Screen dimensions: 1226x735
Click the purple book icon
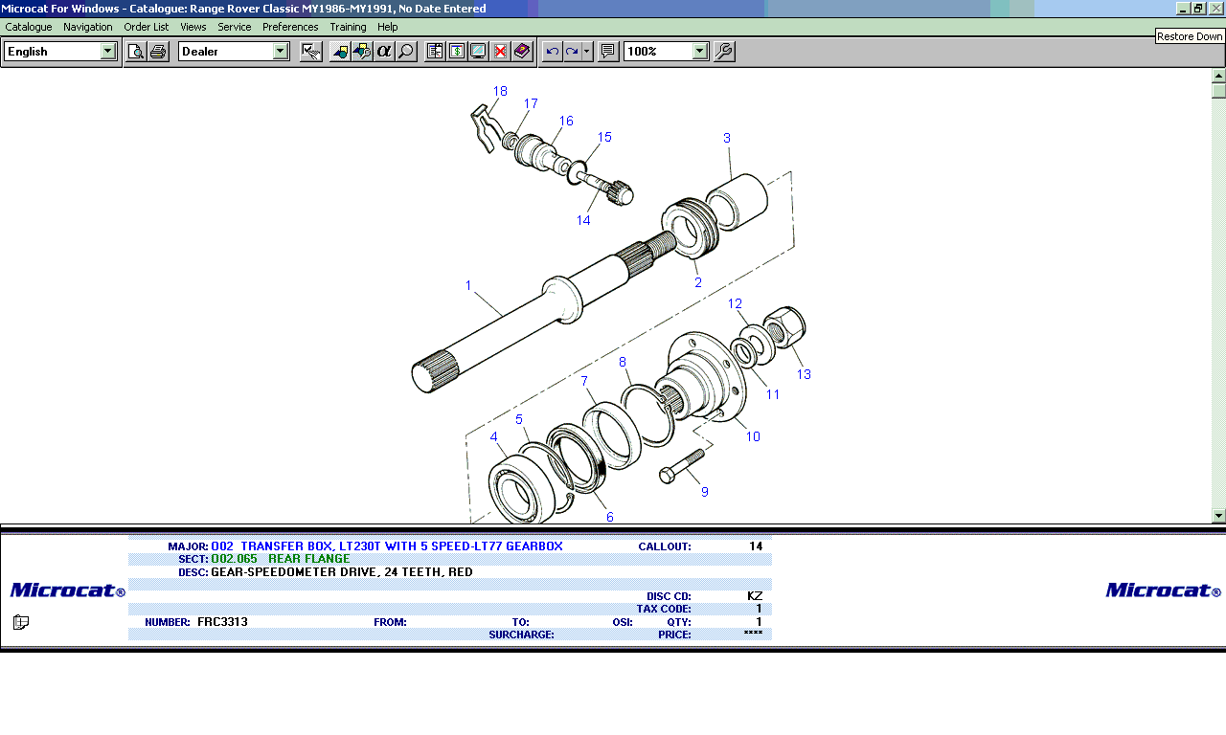(x=522, y=52)
